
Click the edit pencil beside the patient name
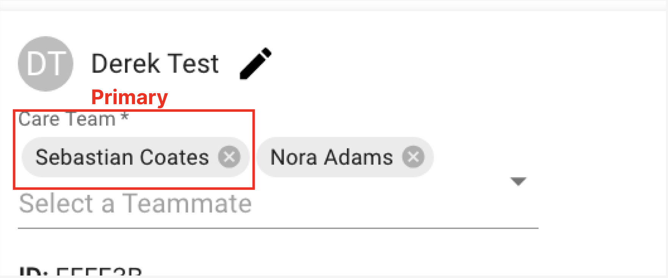[x=255, y=63]
